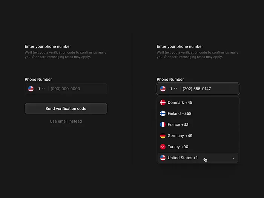264x198 pixels.
Task: Click the Germany flag icon
Action: tap(163, 136)
